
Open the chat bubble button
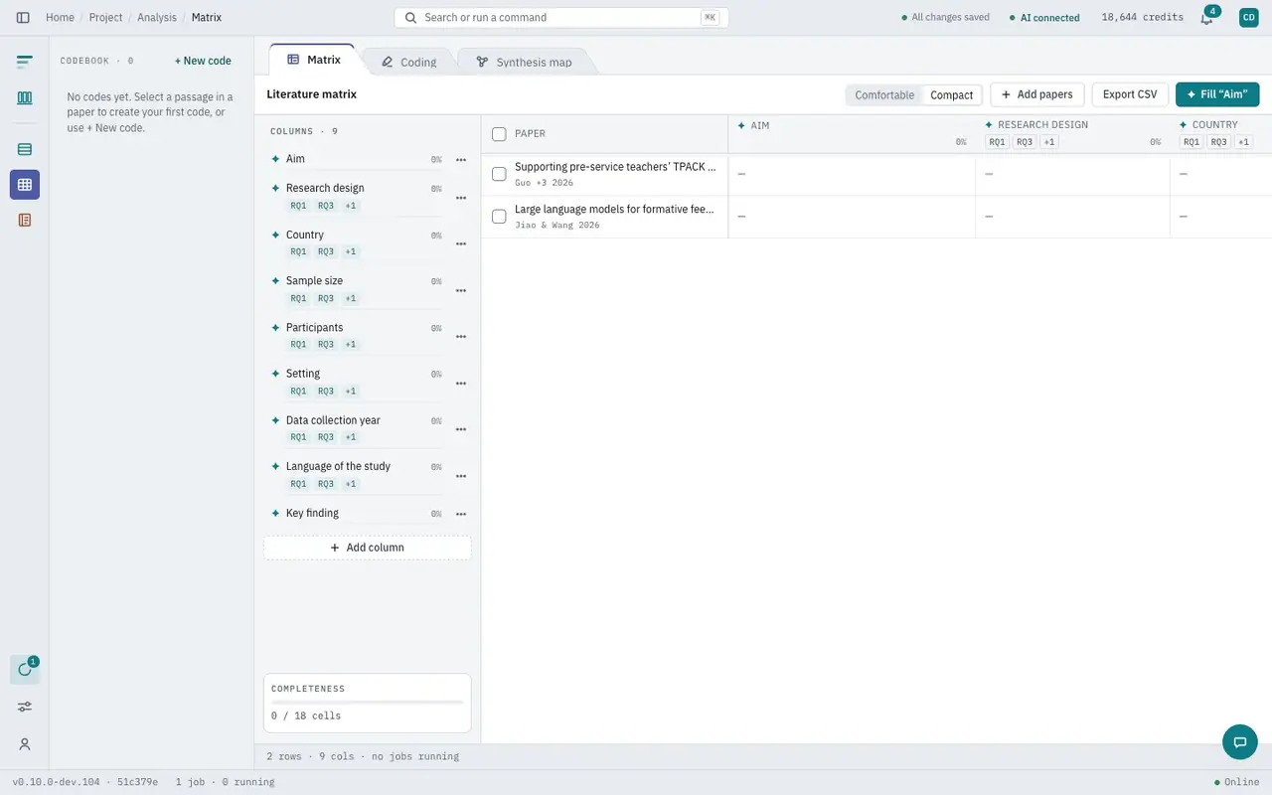click(x=1240, y=741)
